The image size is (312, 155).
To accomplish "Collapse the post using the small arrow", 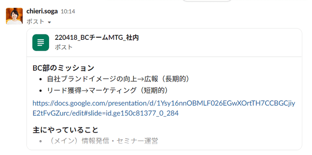I will [50, 22].
